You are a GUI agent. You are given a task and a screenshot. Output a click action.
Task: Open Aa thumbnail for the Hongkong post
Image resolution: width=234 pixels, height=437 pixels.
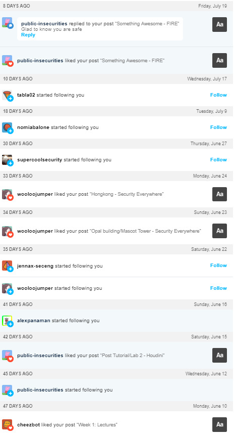(x=219, y=194)
